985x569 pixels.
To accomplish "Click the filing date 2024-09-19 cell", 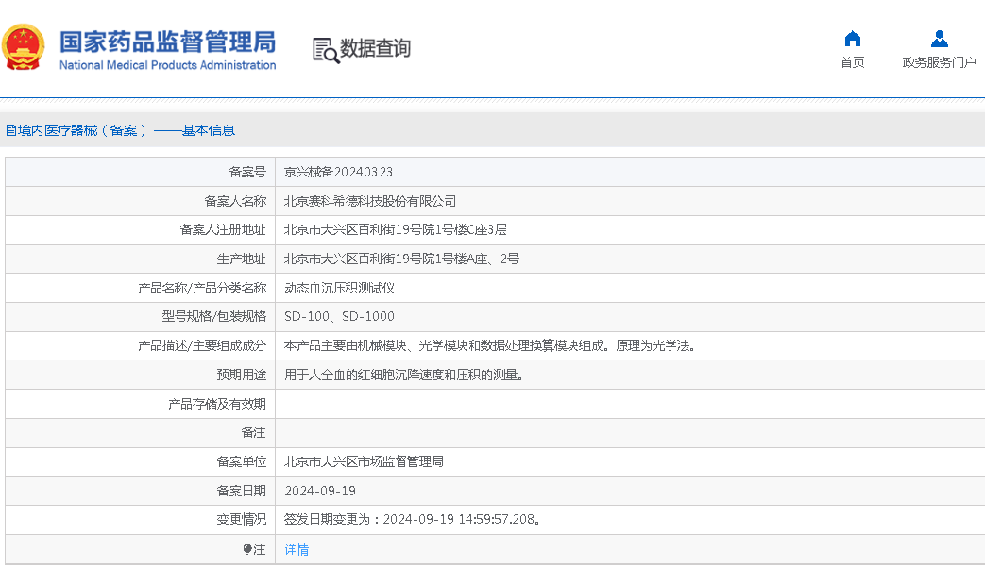I will point(320,491).
